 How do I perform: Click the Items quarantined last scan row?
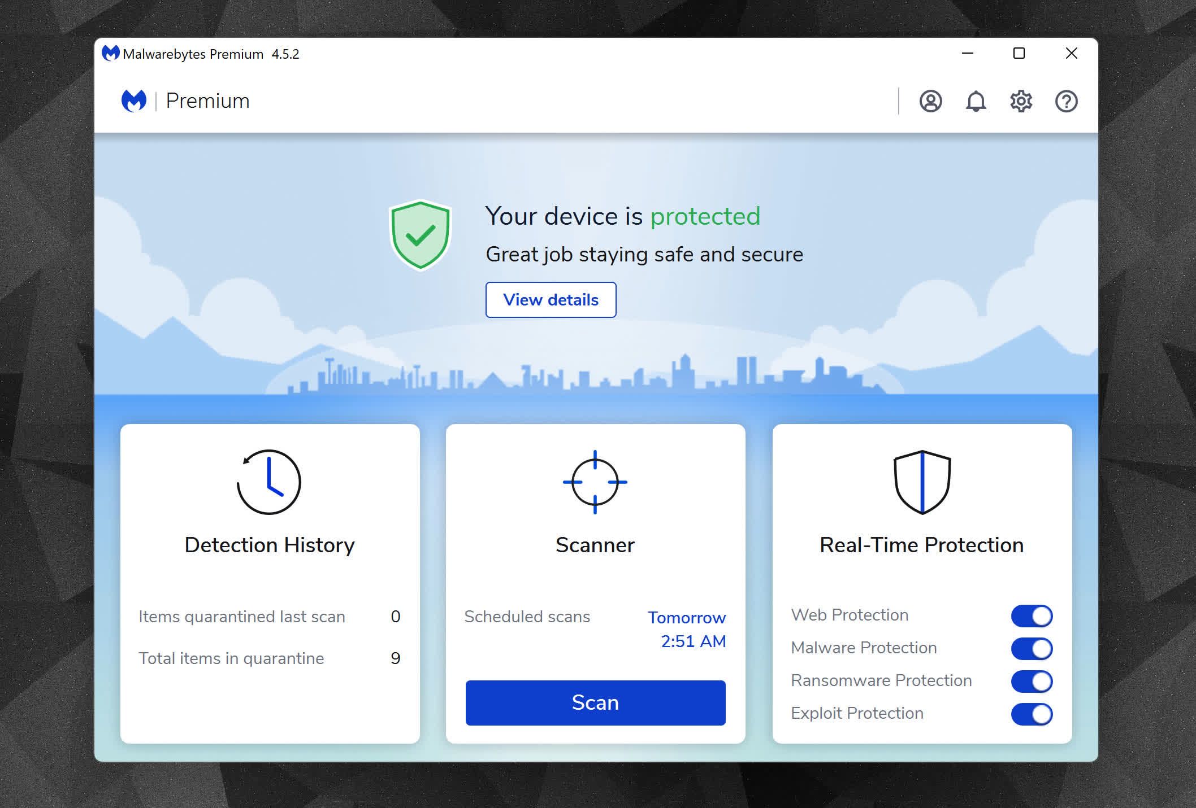click(269, 617)
